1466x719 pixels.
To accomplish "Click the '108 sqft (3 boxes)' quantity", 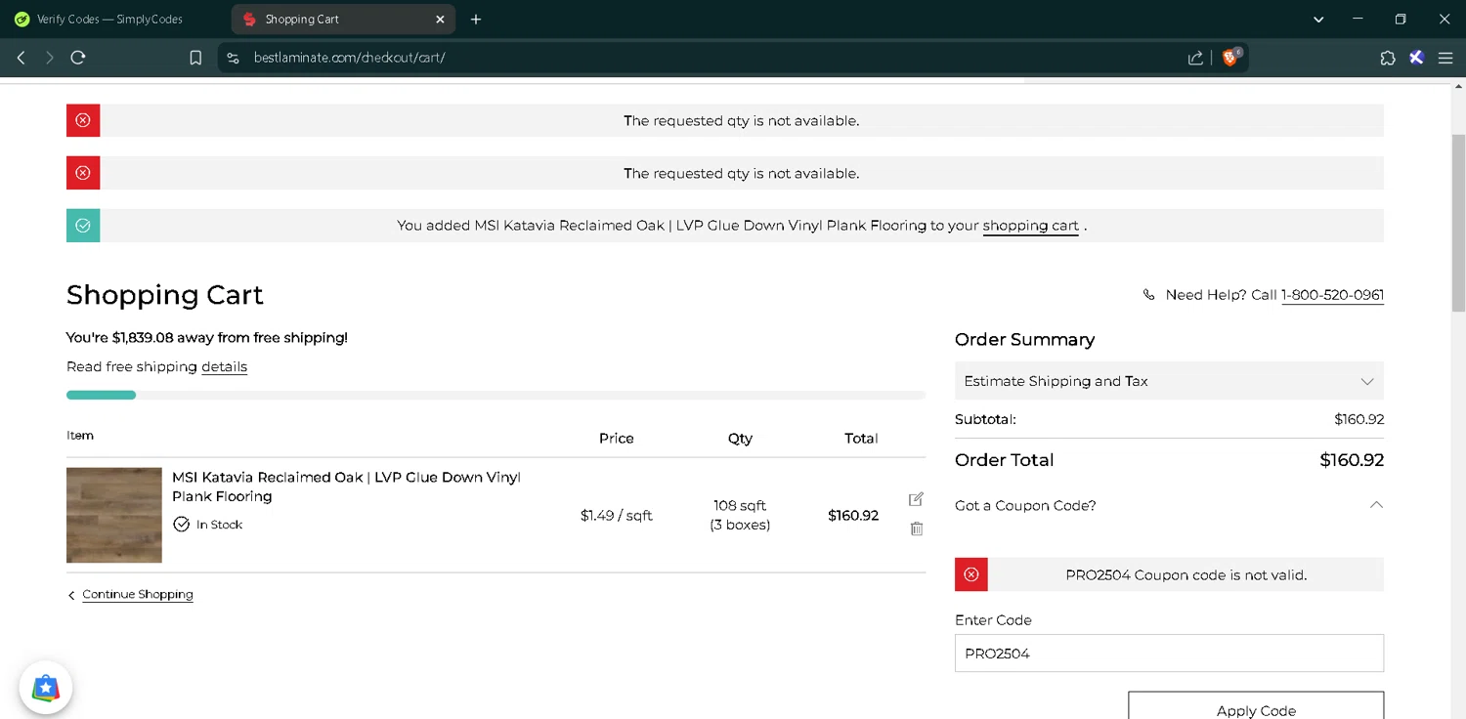I will tap(740, 515).
